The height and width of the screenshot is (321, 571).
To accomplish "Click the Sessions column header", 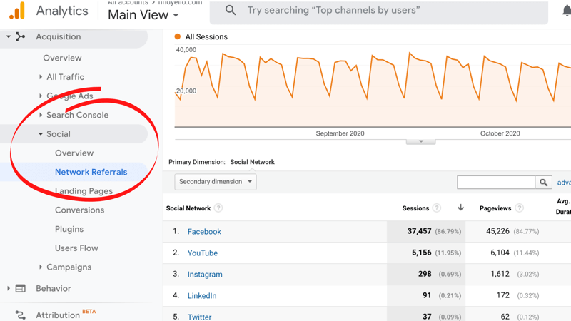I will 415,208.
